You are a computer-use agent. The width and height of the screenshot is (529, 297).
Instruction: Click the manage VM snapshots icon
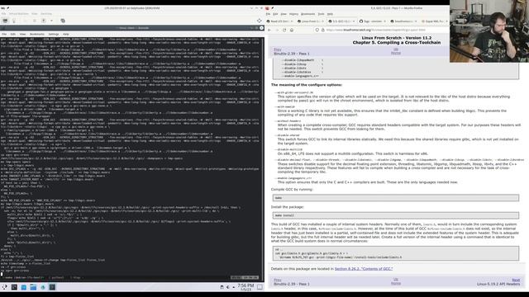pos(63,21)
